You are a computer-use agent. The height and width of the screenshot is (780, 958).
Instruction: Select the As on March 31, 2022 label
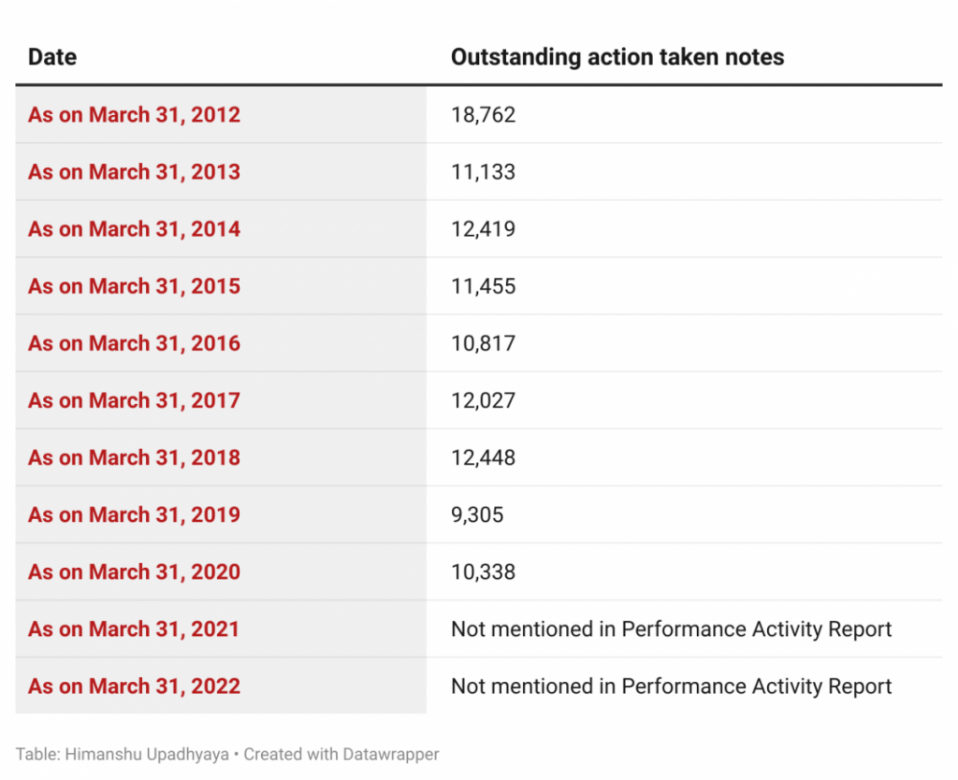134,686
